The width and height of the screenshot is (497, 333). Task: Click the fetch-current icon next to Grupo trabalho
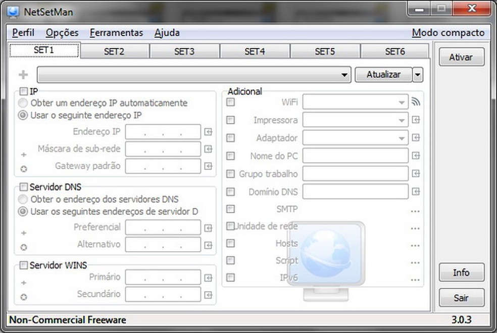click(416, 173)
